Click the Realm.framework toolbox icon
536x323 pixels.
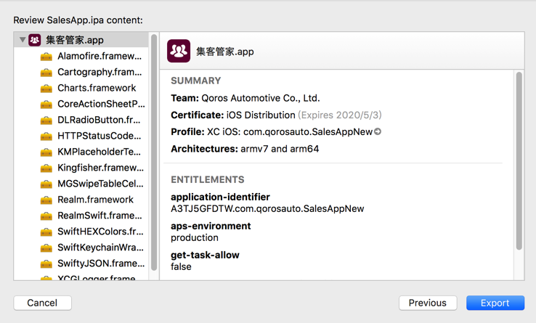pyautogui.click(x=46, y=200)
